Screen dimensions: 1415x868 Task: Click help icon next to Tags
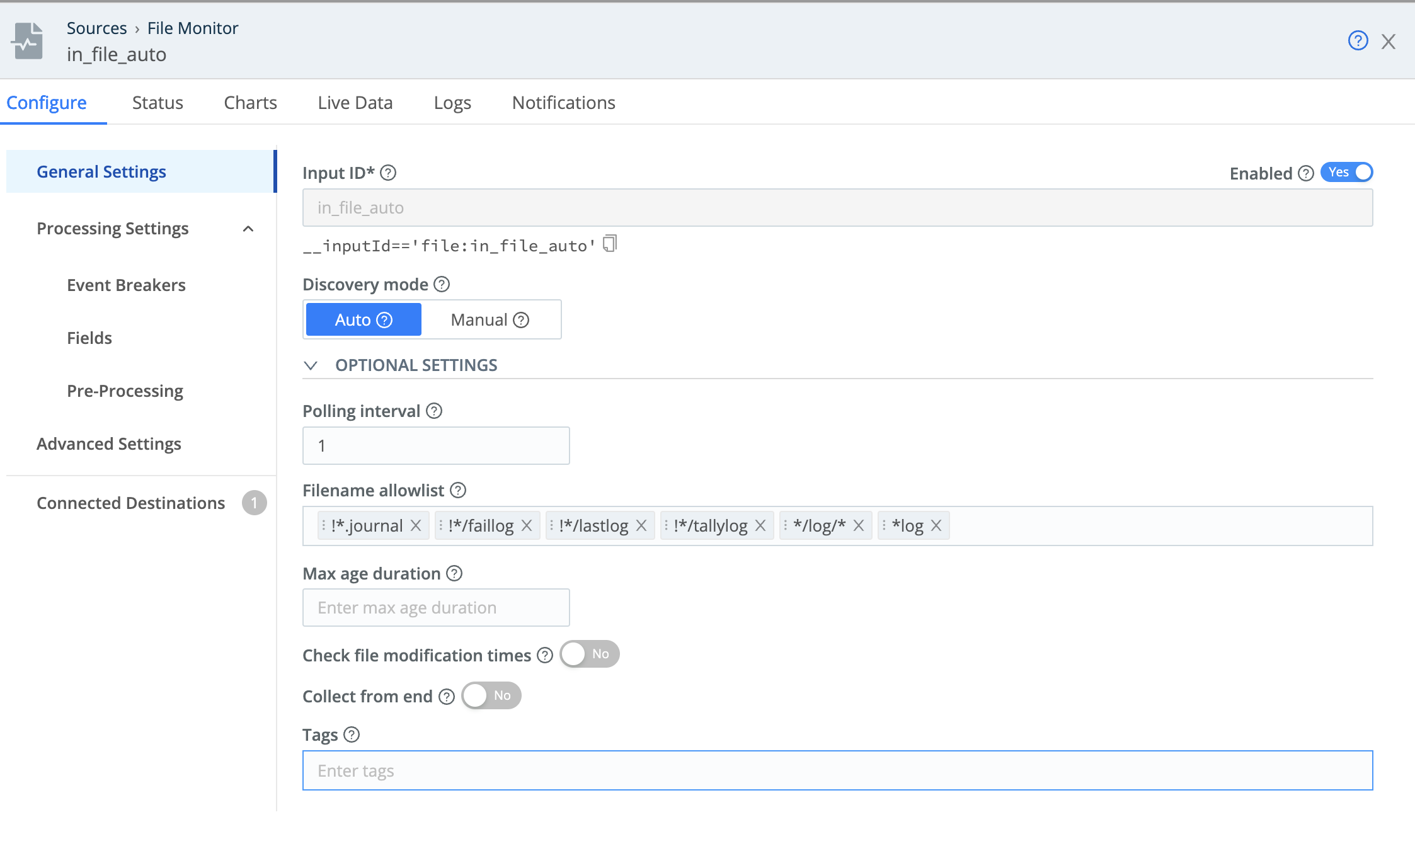[x=352, y=734]
